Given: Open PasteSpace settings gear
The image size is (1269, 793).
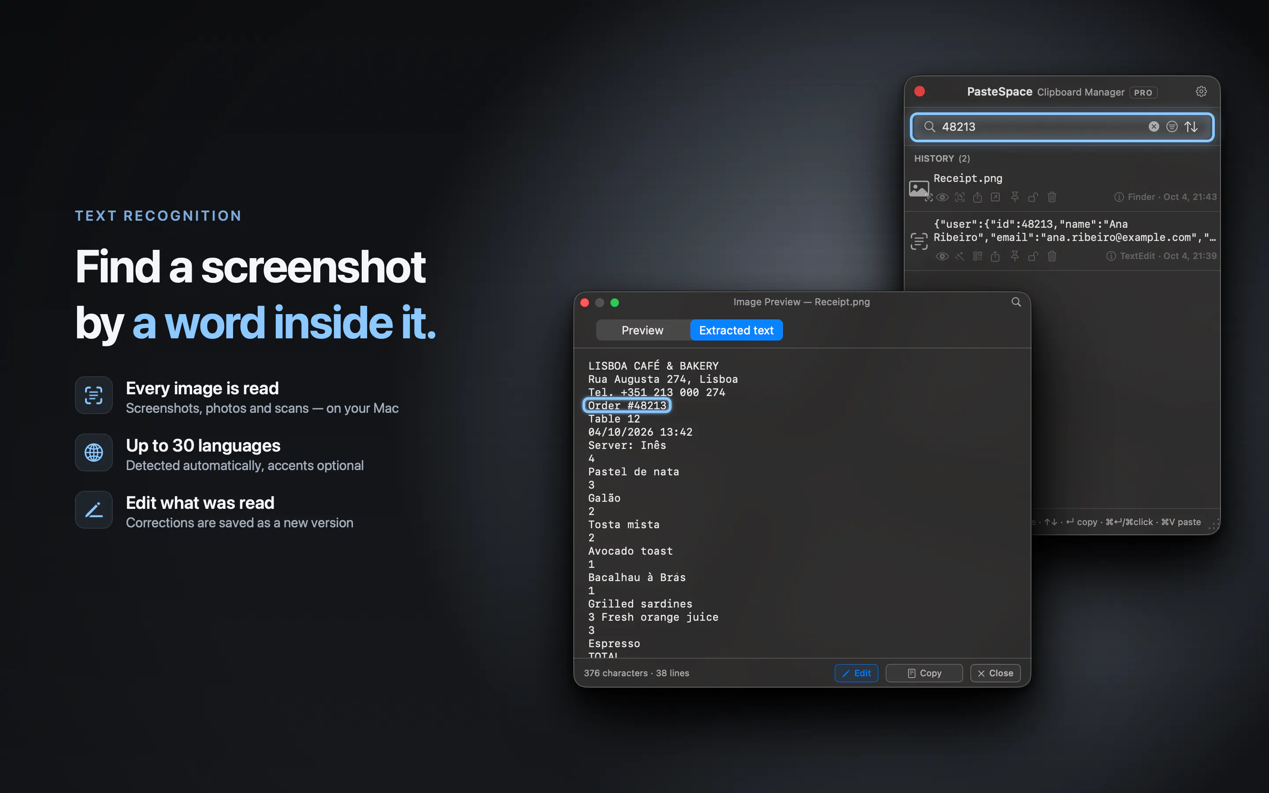Looking at the screenshot, I should [1201, 92].
